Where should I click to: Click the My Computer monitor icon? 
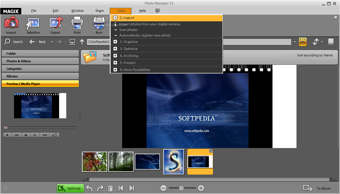coord(72,42)
